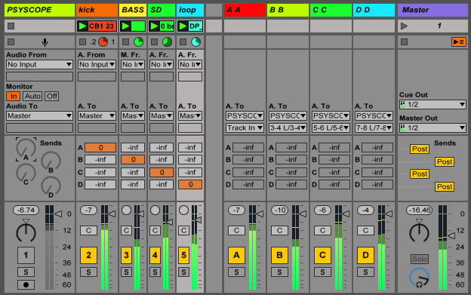Toggle PSYSCOPE track activator 1
This screenshot has height=295, width=471.
coord(26,255)
